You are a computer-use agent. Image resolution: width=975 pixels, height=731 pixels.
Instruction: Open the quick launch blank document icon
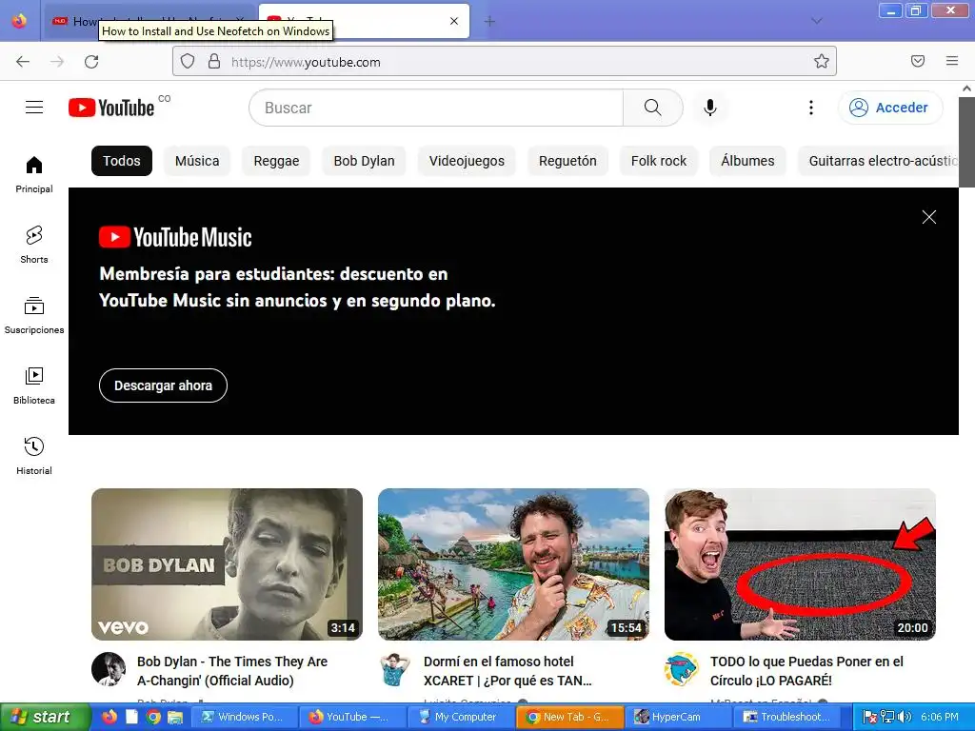pyautogui.click(x=131, y=717)
